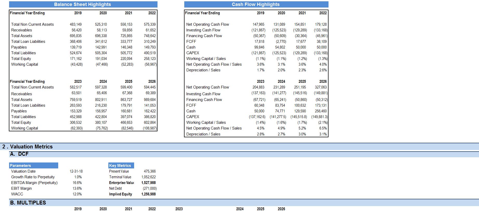Screen dimensions: 479x211
Task: Select the 2025 FCFF value 100,632
Action: click(x=300, y=105)
